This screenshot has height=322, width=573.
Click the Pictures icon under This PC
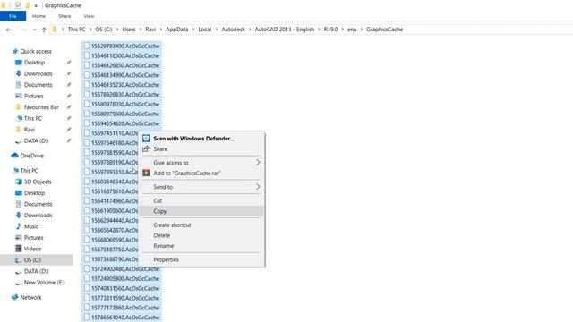click(x=19, y=238)
